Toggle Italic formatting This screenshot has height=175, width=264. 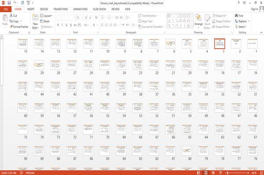tap(62, 25)
